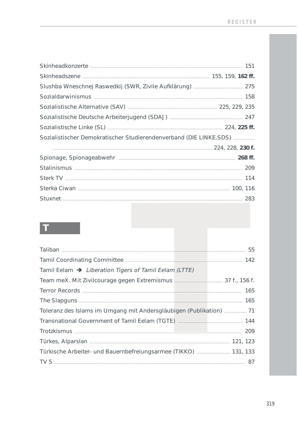Viewport: 298px width, 423px height.
Task: Click the Terror Records entry
Action: pyautogui.click(x=60, y=290)
